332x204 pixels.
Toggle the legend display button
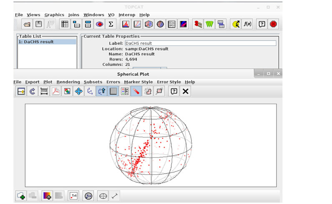[124, 91]
